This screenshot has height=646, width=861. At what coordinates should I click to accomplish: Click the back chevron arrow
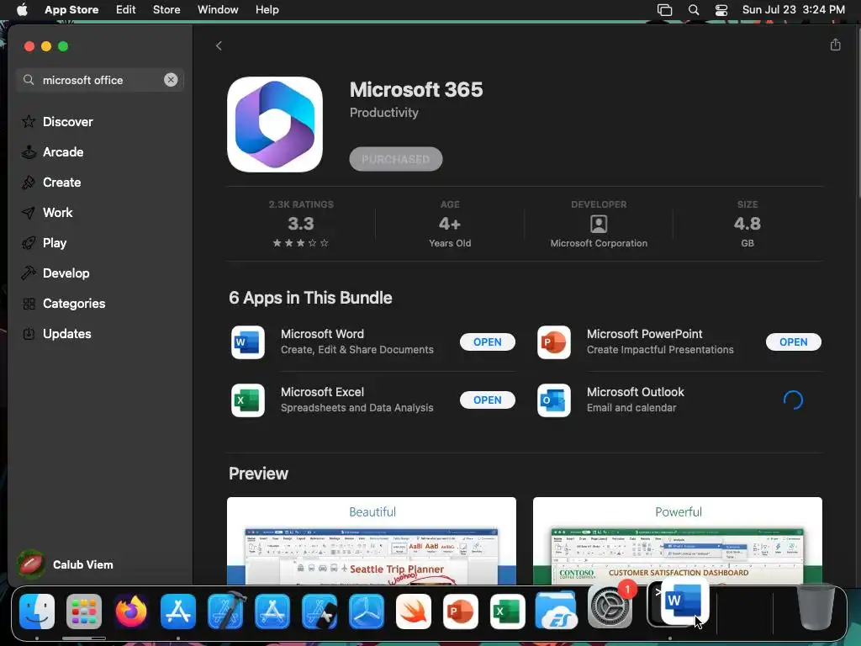coord(219,45)
